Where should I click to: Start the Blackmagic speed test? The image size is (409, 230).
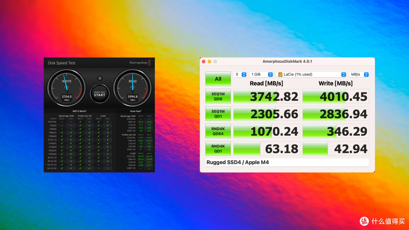click(100, 94)
